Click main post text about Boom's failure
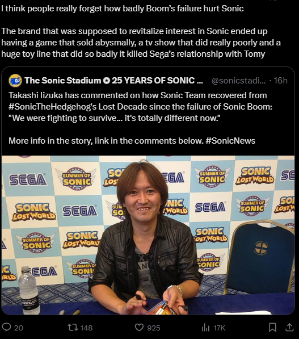Screen dimensions: 299x339 pos(141,31)
